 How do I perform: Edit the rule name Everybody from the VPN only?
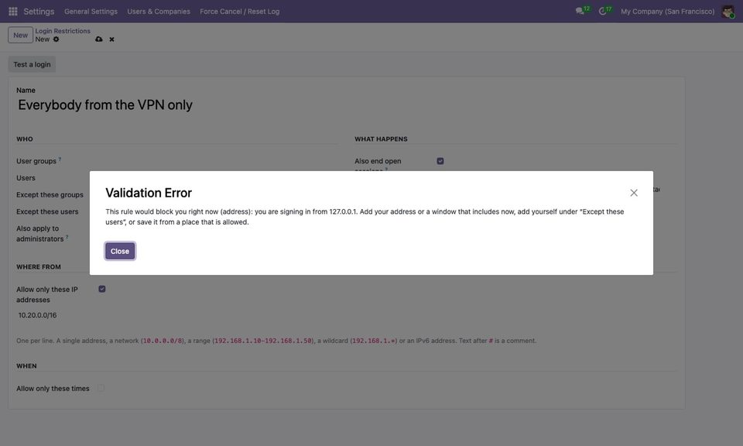click(x=105, y=105)
